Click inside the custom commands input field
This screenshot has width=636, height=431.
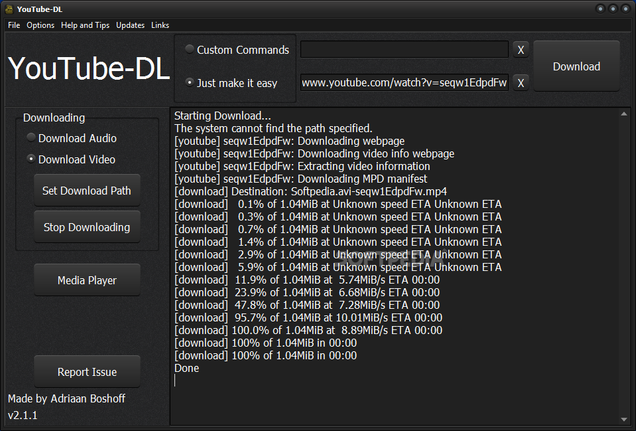click(x=405, y=50)
